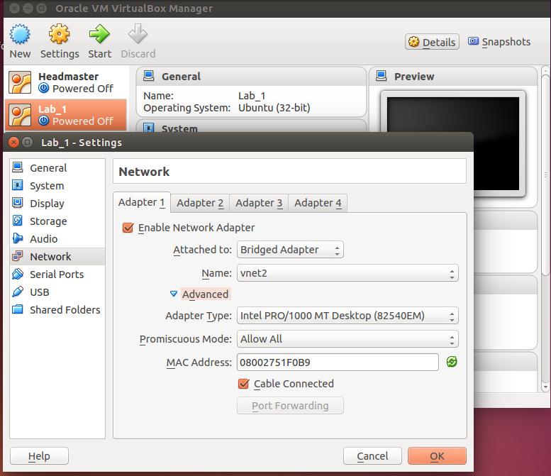Select the Audio settings category label
Screen dimensions: 551x476
click(x=43, y=238)
